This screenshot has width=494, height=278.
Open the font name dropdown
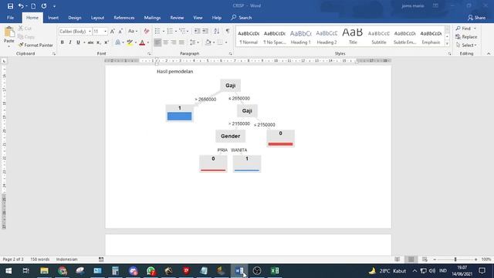(x=90, y=32)
